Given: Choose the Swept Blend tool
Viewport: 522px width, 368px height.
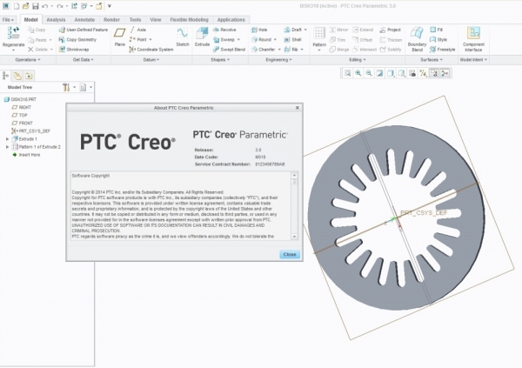Looking at the screenshot, I should pyautogui.click(x=229, y=50).
